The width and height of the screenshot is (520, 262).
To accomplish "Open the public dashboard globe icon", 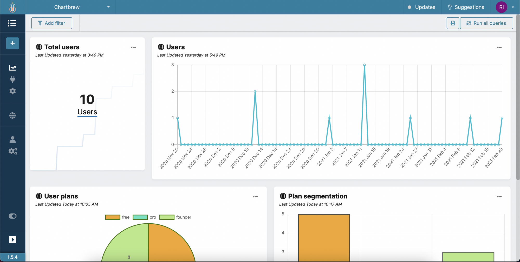I will [x=12, y=115].
